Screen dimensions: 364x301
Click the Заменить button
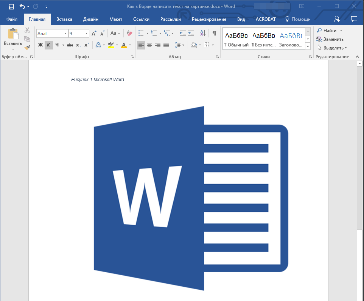(x=330, y=39)
